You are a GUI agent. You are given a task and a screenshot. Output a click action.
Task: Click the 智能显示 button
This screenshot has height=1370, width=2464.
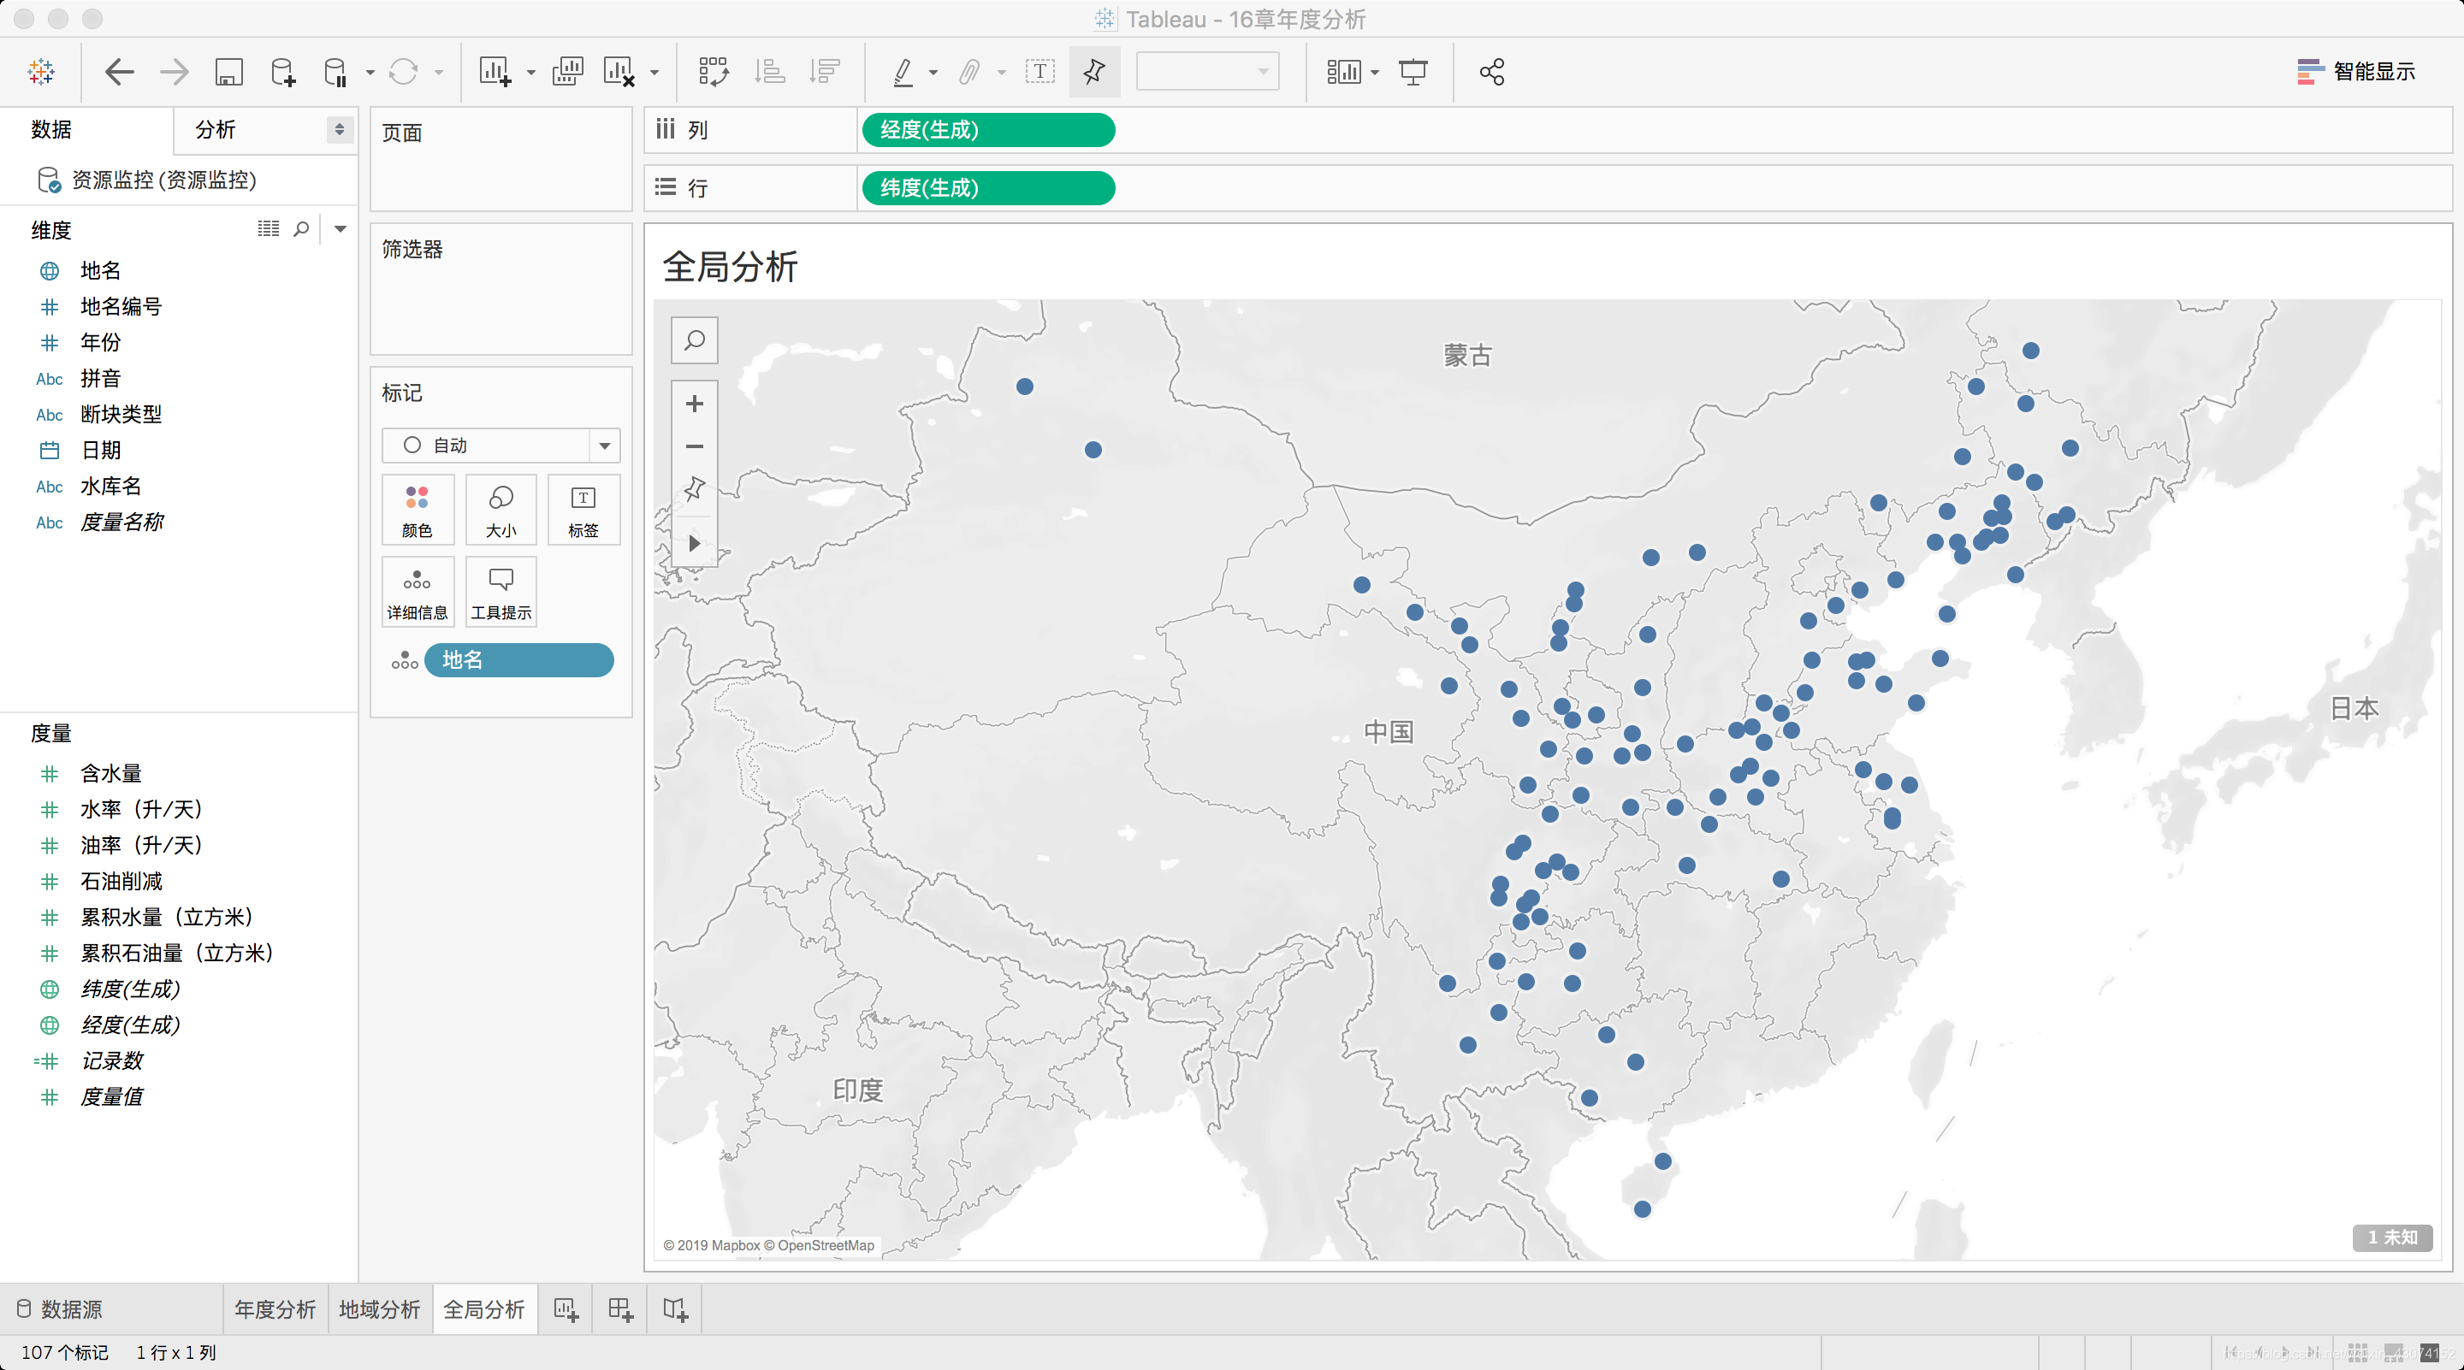[2356, 72]
